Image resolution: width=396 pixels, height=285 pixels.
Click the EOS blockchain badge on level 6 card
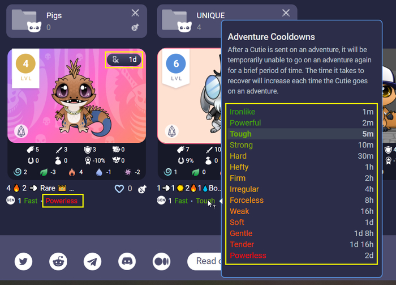[172, 131]
